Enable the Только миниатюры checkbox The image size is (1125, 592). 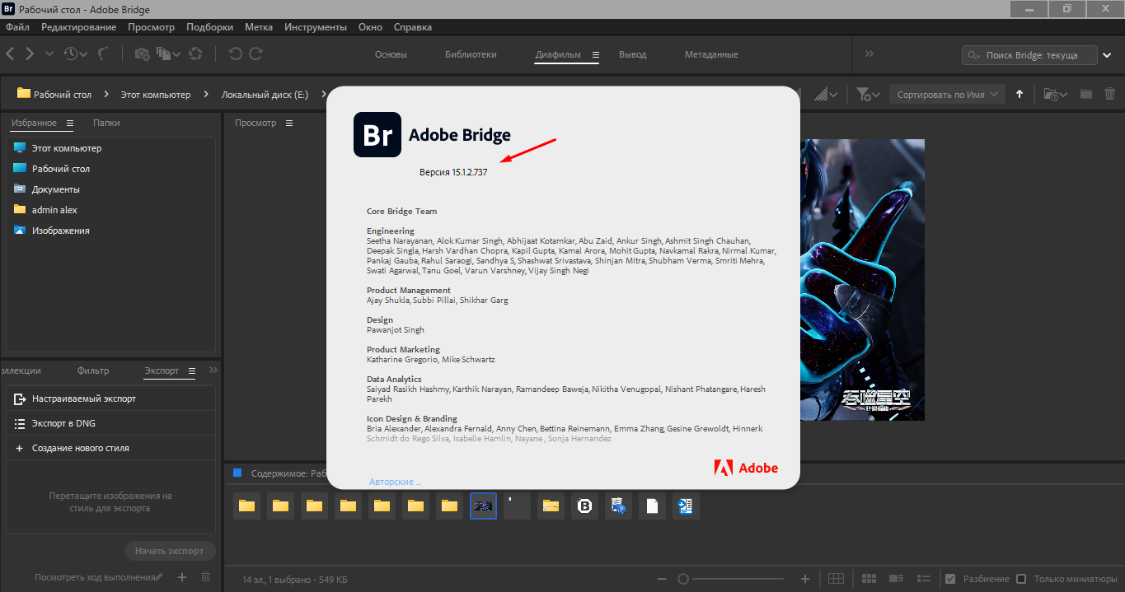[x=1021, y=579]
